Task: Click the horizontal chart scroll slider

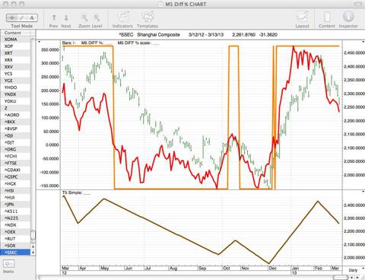Action: point(340,277)
